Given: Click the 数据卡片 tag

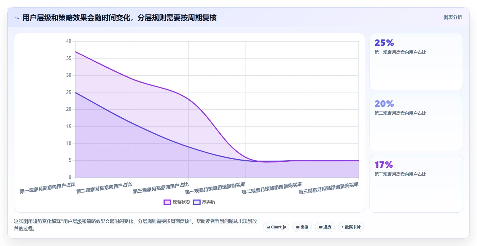Looking at the screenshot, I should 351,227.
